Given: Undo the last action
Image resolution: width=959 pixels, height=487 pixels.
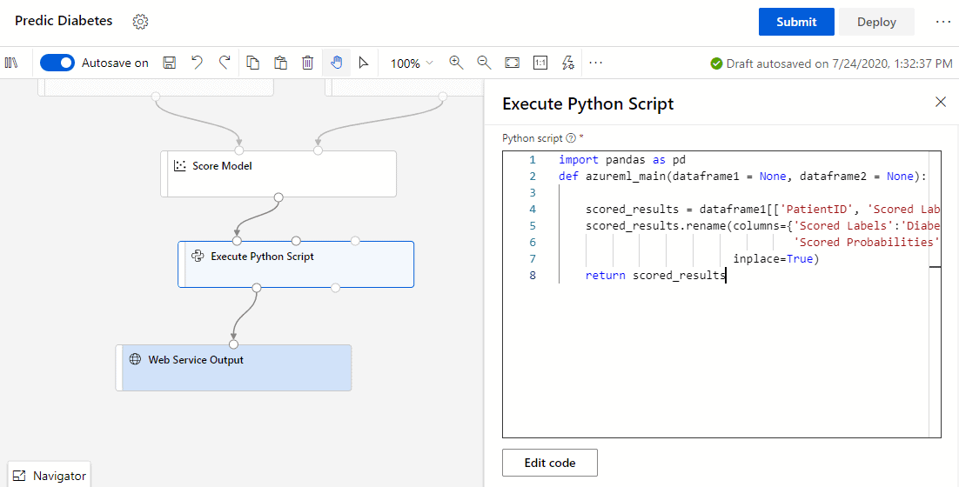Looking at the screenshot, I should (197, 63).
